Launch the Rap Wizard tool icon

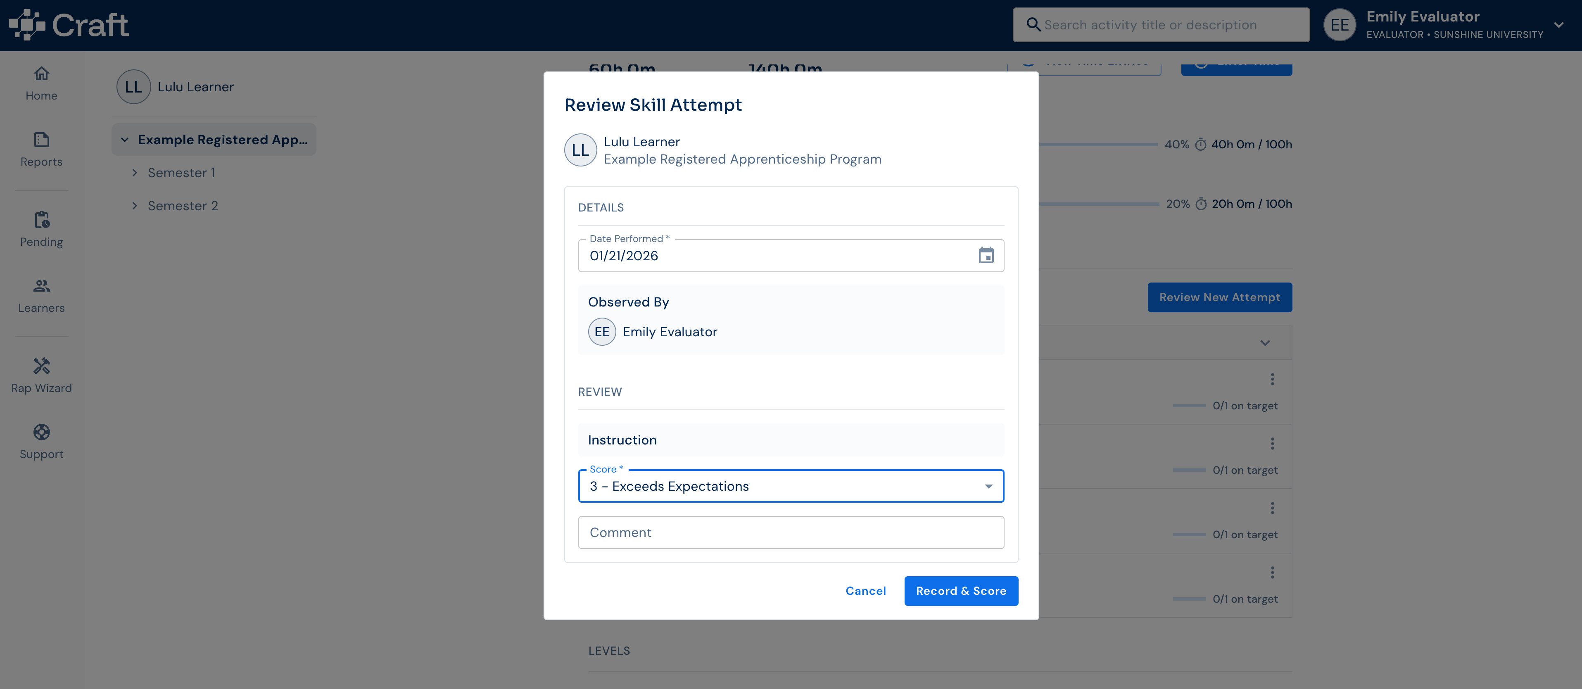(41, 366)
